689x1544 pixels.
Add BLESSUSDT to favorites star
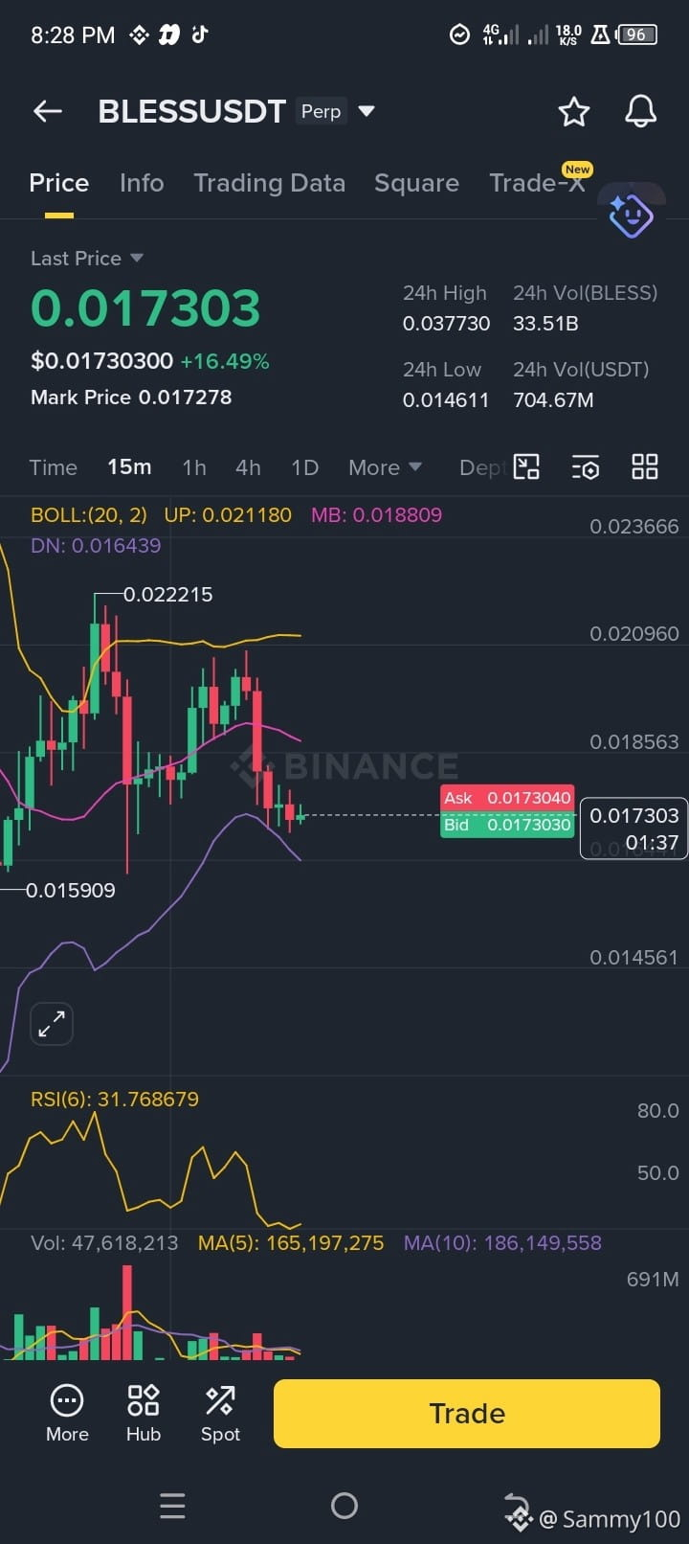tap(574, 111)
